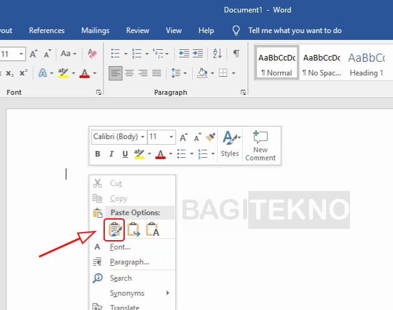Image resolution: width=393 pixels, height=310 pixels.
Task: Open the ribbon highlight color dropdown arrow
Action: [x=74, y=73]
